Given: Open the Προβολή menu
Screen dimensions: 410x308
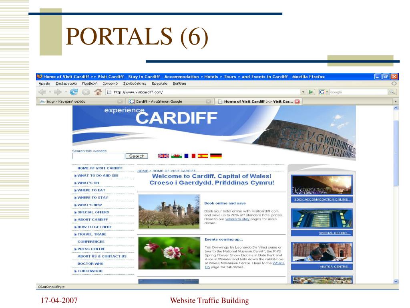Looking at the screenshot, I should [x=90, y=83].
